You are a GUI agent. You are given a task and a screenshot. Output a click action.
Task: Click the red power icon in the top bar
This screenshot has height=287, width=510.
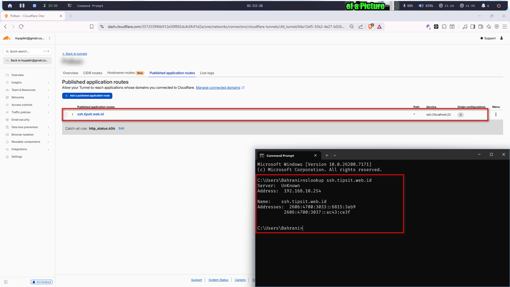[499, 6]
